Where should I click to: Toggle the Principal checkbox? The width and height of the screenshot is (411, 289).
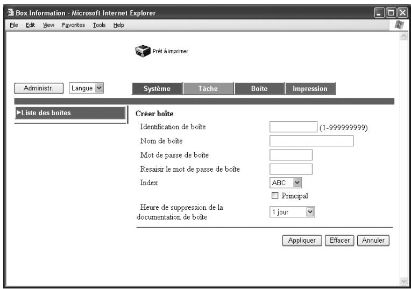point(275,195)
